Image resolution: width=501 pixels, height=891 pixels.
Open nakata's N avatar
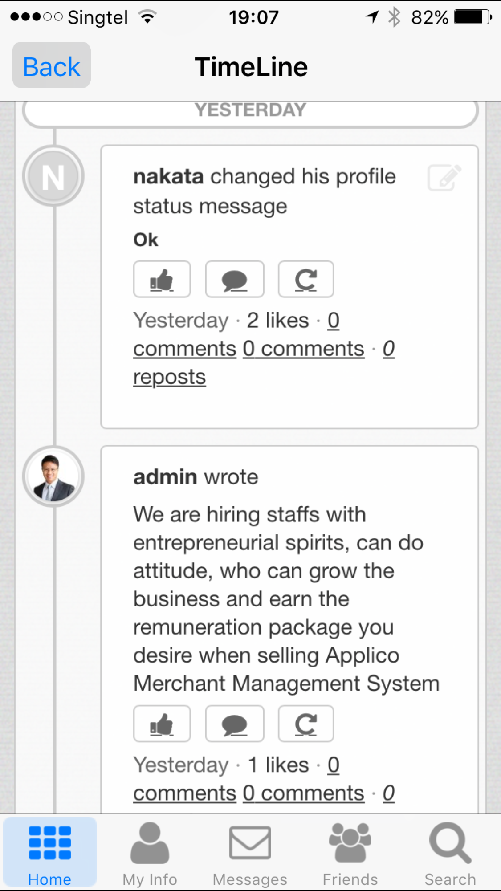(x=53, y=176)
